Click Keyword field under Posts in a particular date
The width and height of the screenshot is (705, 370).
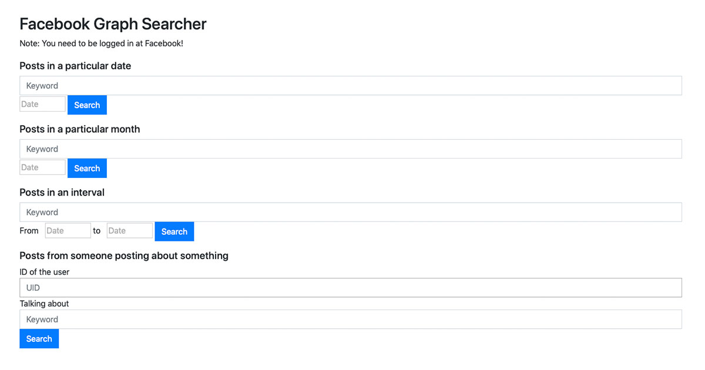pos(350,86)
